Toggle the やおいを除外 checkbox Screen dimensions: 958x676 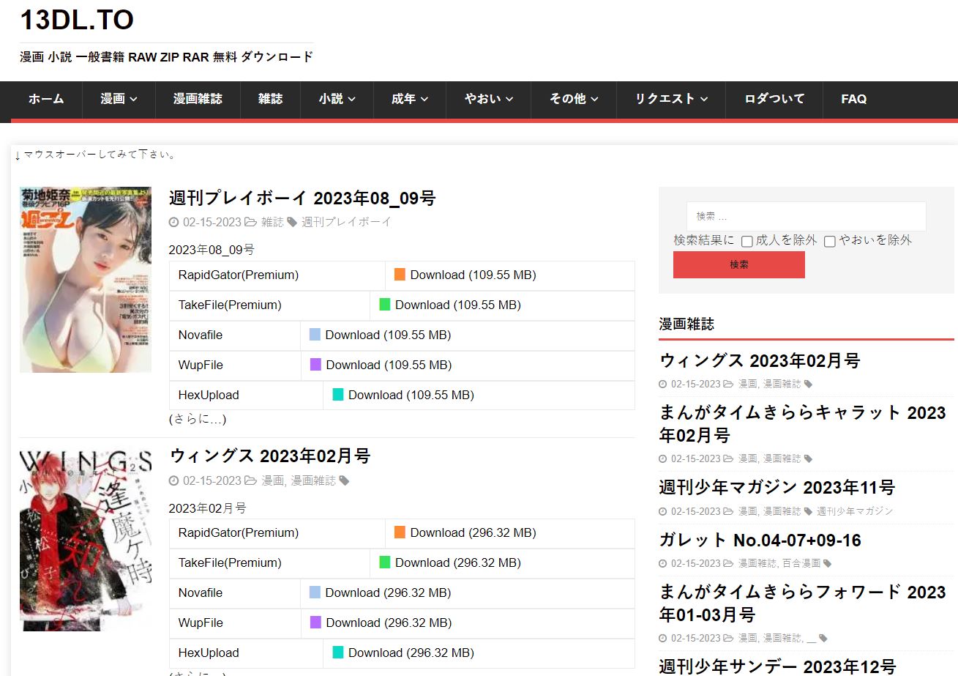(830, 241)
